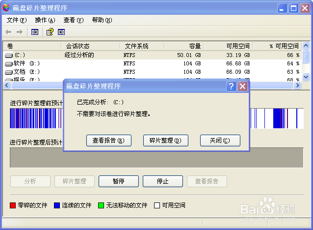
Task: Sort by the 可用空间 column header
Action: (x=228, y=46)
